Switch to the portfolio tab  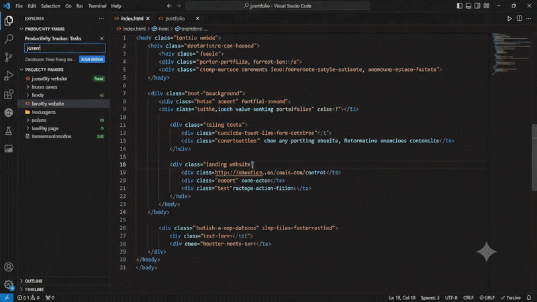pos(175,19)
